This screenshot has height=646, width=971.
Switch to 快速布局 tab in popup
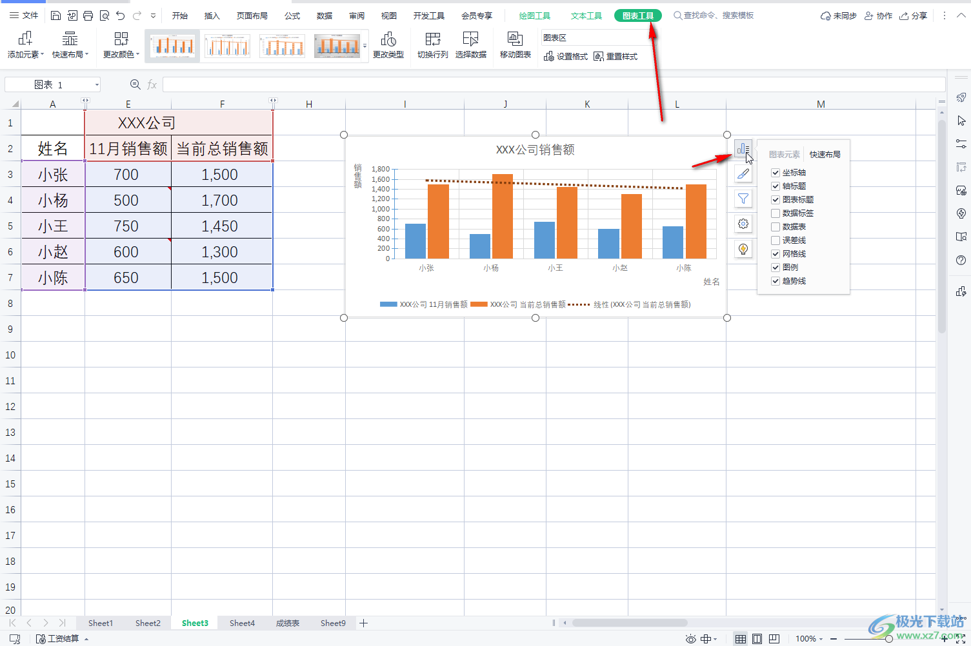[825, 155]
